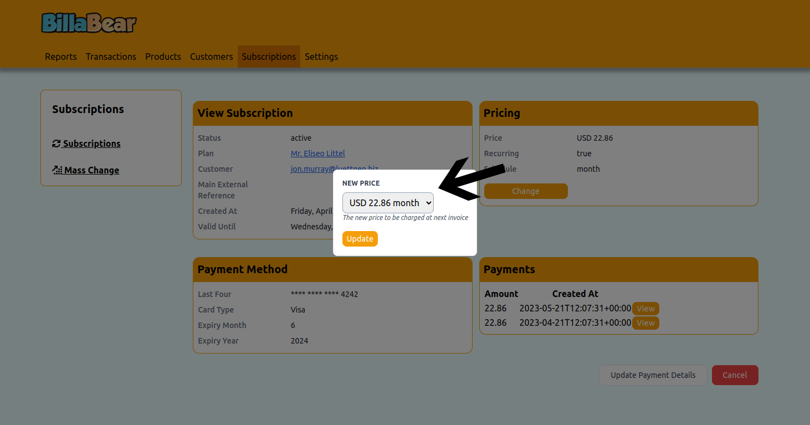Click the red Cancel button
This screenshot has width=810, height=425.
(735, 375)
